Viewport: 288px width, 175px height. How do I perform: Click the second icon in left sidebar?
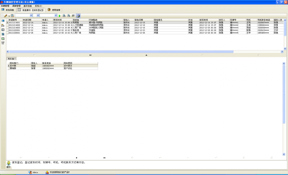tap(3, 25)
